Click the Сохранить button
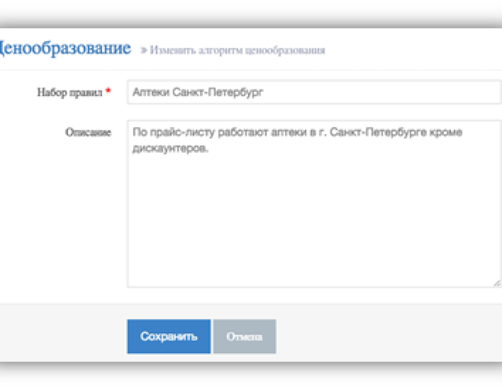The height and width of the screenshot is (390, 502). click(x=168, y=337)
